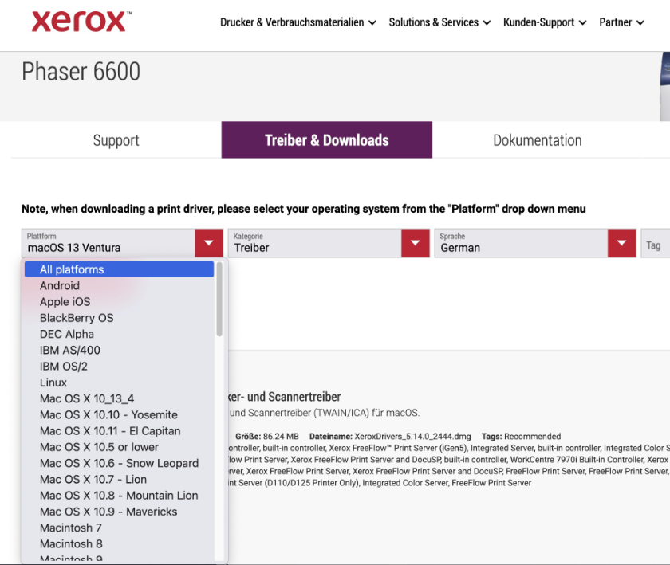Open Drucker & Verbrauchsmaterialien menu
Screen dimensions: 670x565
(298, 22)
